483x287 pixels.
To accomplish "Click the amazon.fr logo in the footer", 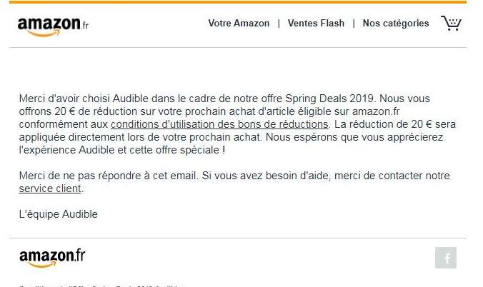I will coord(52,257).
